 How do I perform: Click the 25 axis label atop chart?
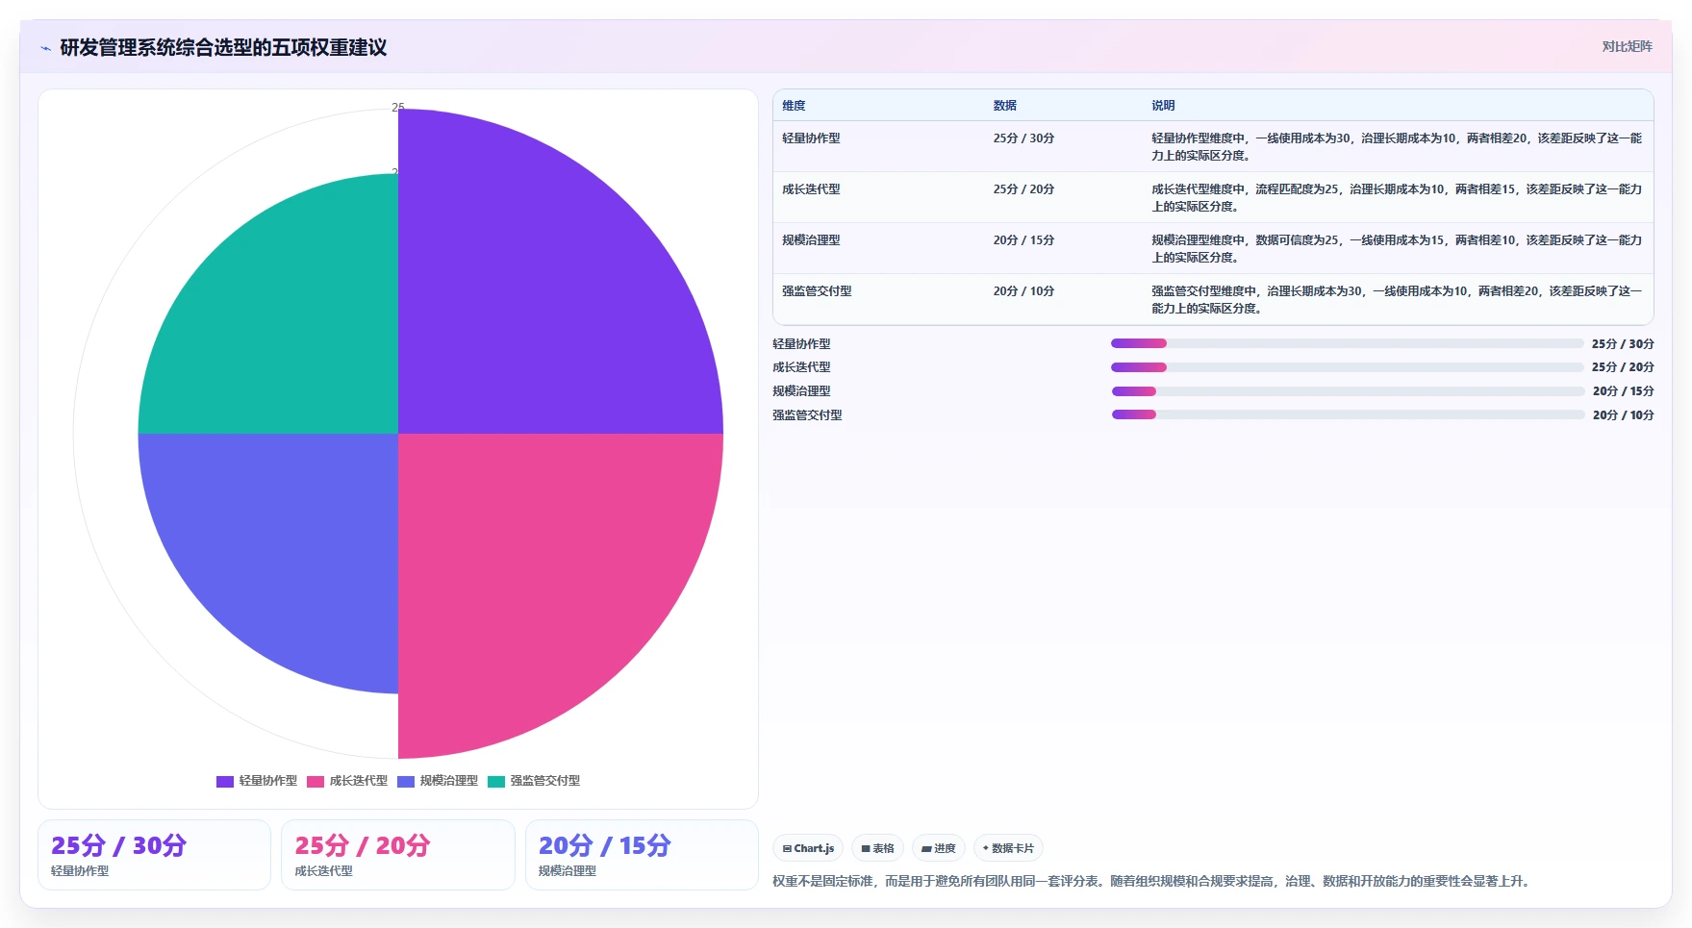tap(398, 107)
